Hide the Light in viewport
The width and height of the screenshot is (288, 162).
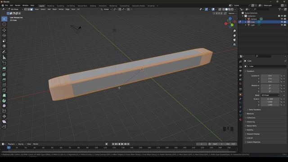tap(282, 25)
